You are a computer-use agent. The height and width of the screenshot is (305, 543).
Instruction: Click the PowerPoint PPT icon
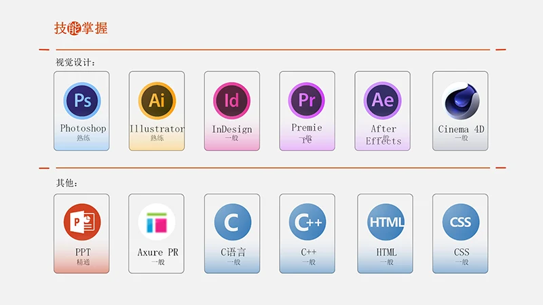point(82,222)
